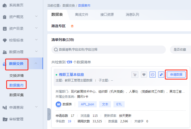Select the API_Json tag
This screenshot has height=129, width=191.
pyautogui.click(x=87, y=104)
